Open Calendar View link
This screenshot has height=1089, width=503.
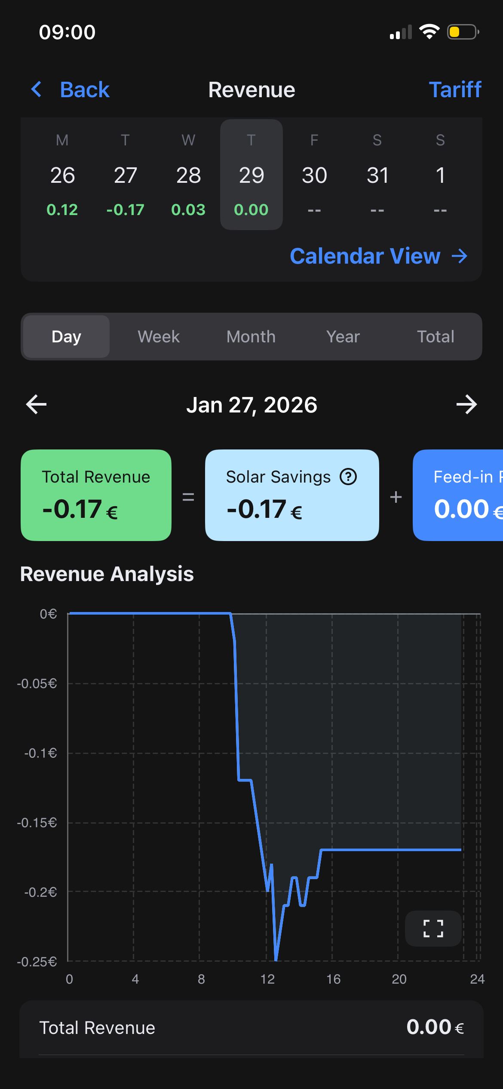tap(365, 256)
